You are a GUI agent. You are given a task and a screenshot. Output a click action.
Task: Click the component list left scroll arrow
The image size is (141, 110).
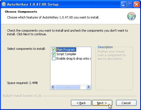point(53,87)
